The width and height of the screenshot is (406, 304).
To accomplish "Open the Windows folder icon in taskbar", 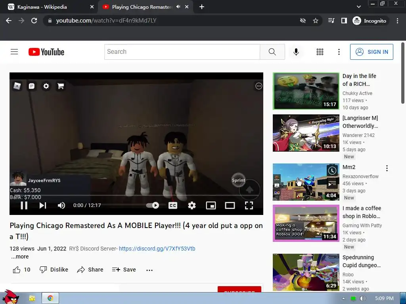I will point(32,298).
